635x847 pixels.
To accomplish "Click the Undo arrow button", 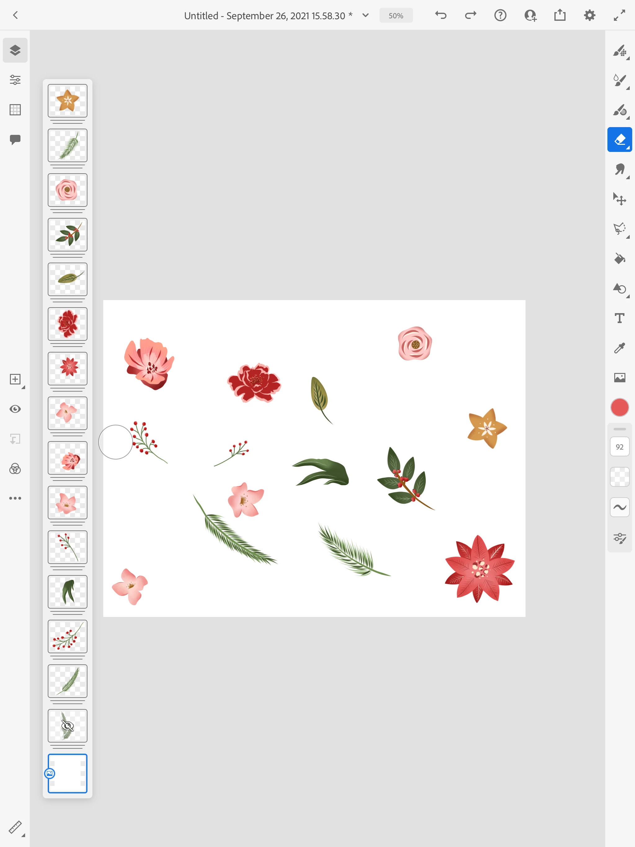I will pyautogui.click(x=441, y=15).
